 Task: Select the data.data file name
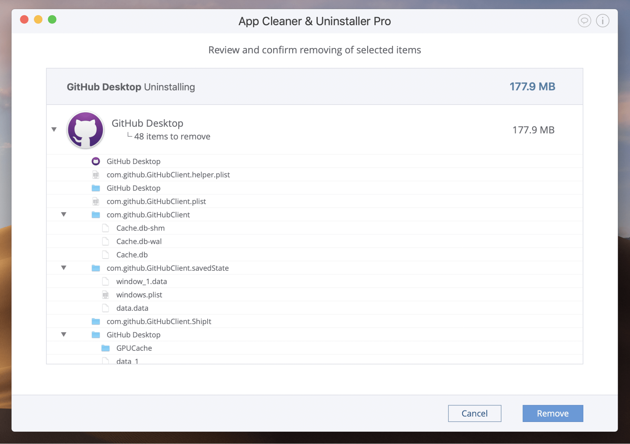click(132, 308)
